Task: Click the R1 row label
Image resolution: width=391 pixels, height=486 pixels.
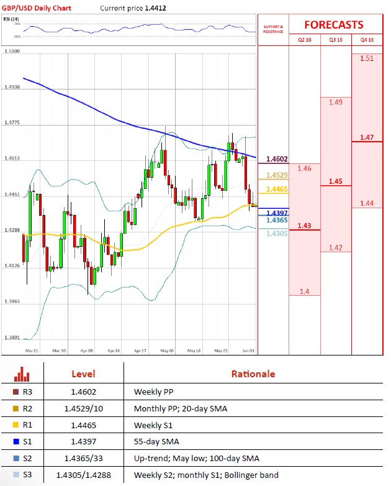Action: pos(27,425)
